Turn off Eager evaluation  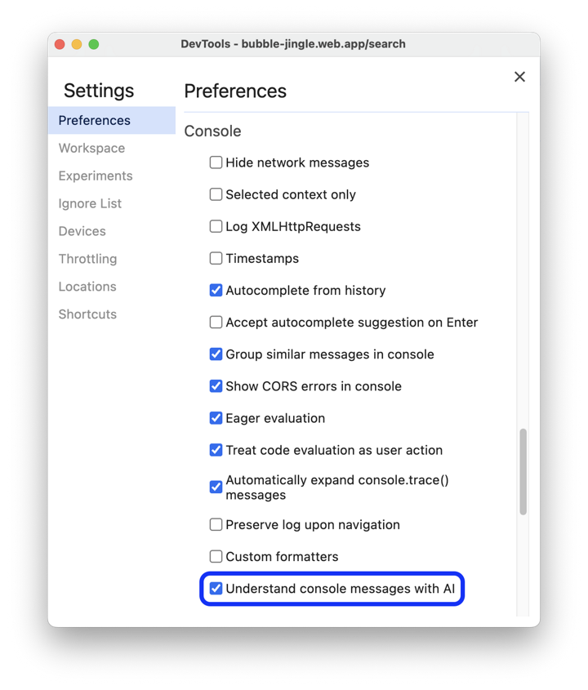point(216,417)
